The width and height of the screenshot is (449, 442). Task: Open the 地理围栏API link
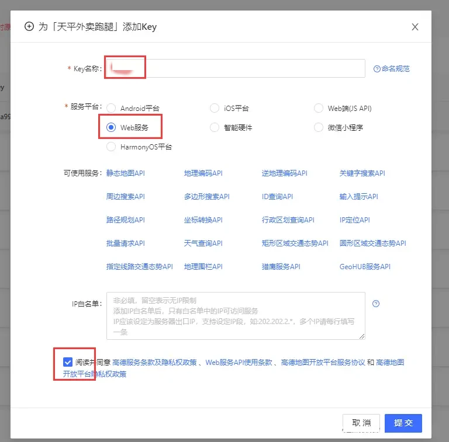tap(203, 267)
